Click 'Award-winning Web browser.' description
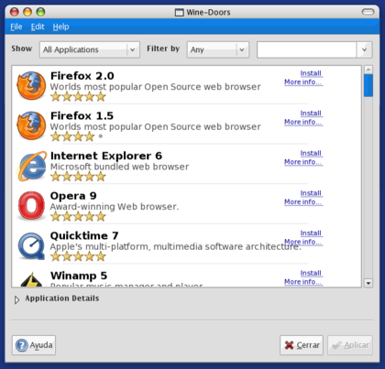Image resolution: width=385 pixels, height=369 pixels. click(115, 207)
